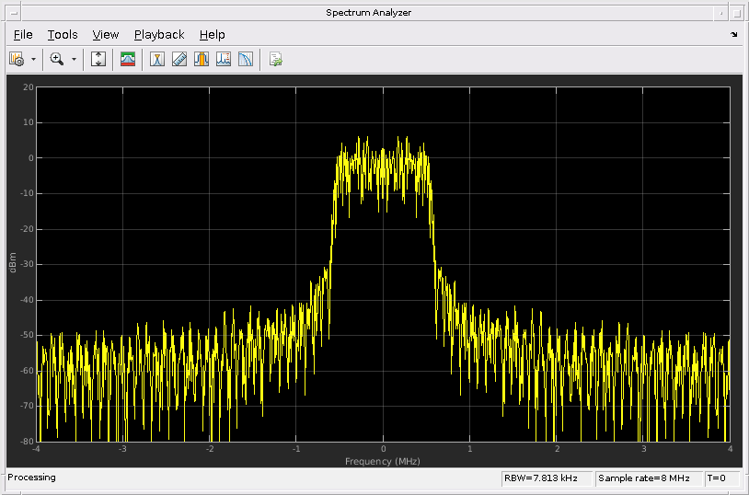Open the View menu
This screenshot has height=495, width=749.
tap(106, 35)
